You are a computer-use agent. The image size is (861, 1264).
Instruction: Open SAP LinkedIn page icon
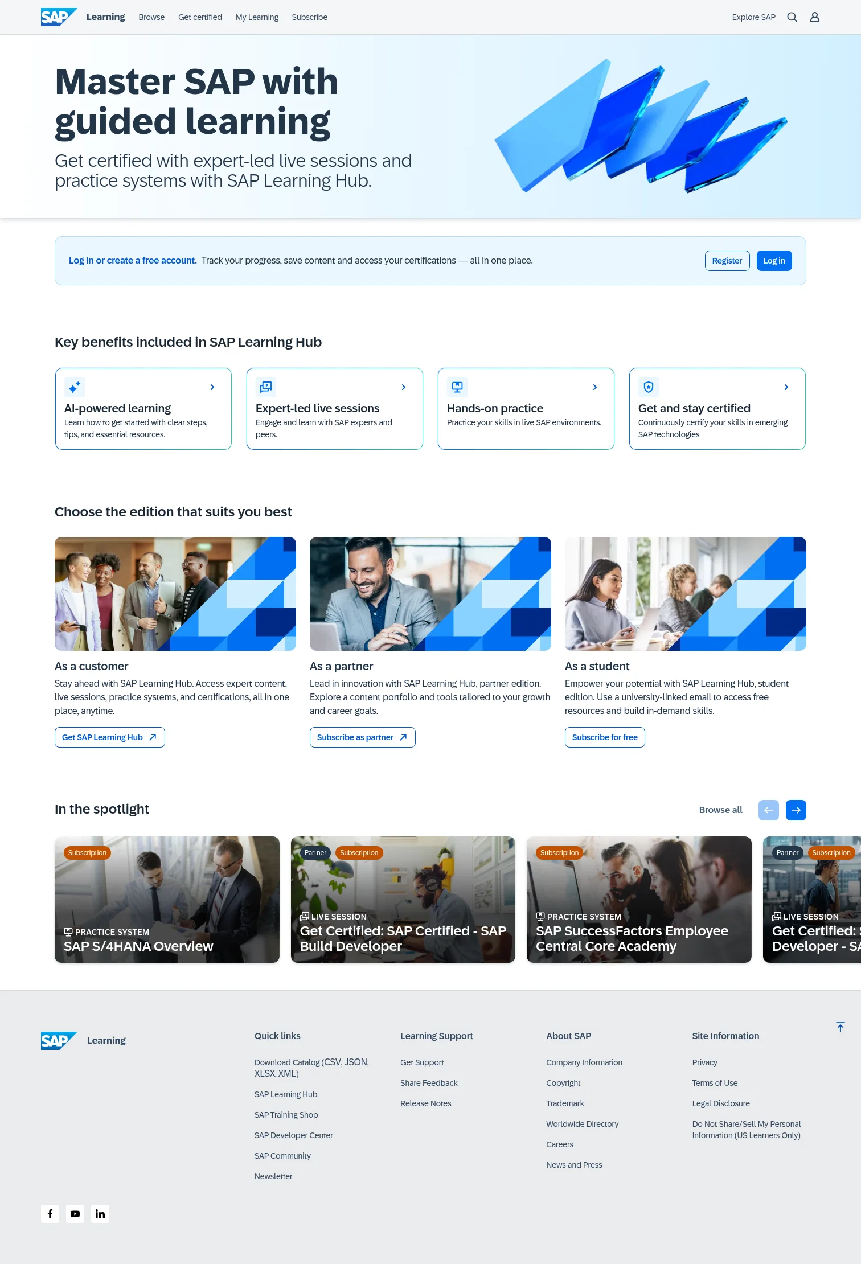100,1214
